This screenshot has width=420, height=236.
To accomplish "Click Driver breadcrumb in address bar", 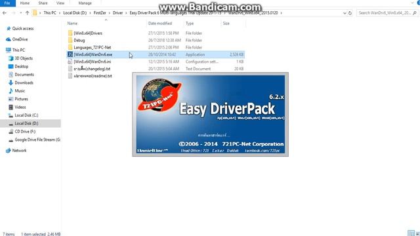I will tap(117, 13).
